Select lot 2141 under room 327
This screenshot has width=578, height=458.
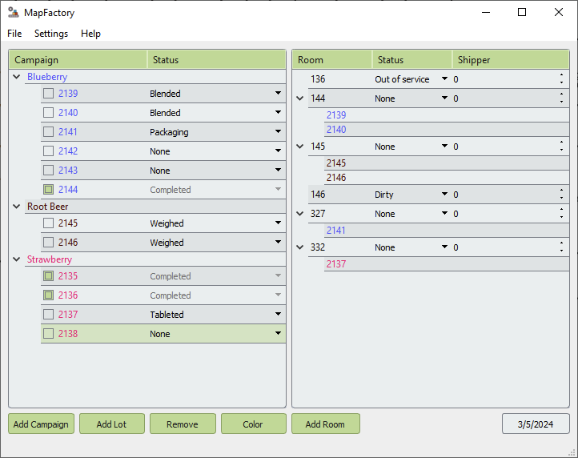click(447, 230)
